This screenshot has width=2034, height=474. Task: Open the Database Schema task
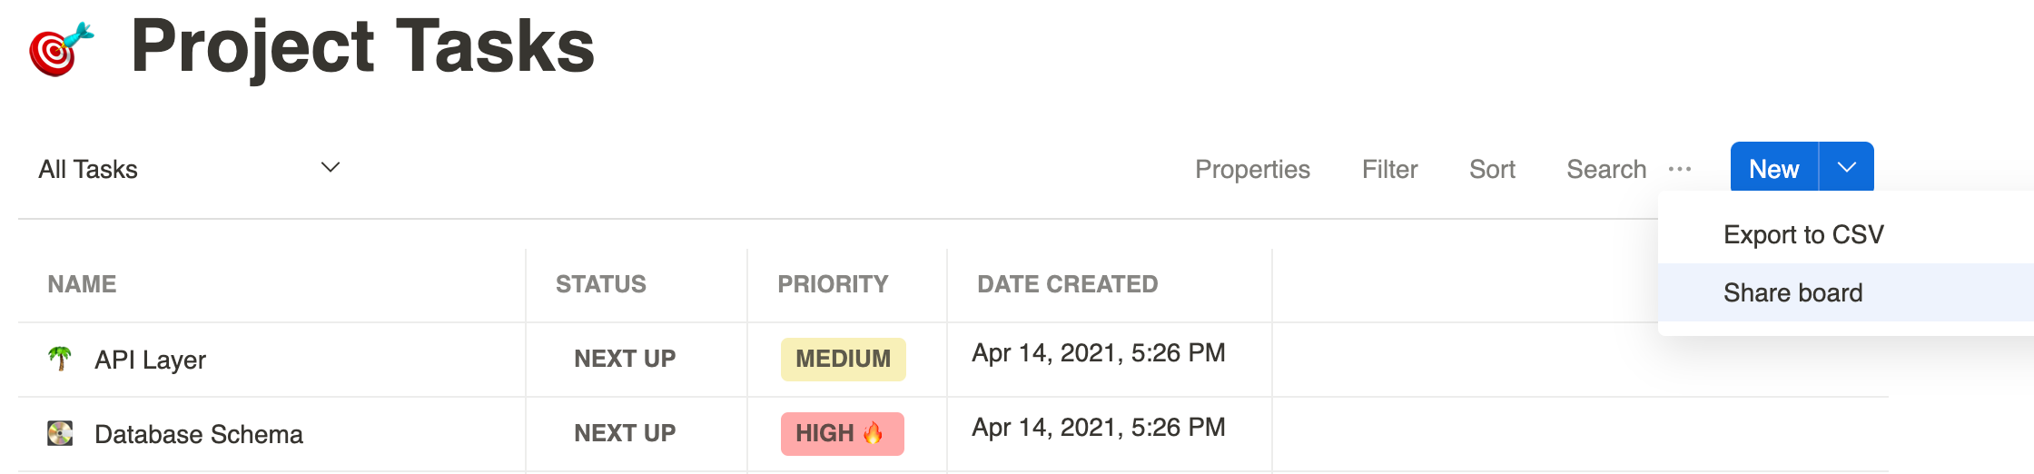pos(198,434)
